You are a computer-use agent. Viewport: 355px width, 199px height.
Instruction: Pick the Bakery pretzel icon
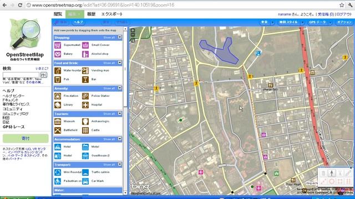click(58, 54)
